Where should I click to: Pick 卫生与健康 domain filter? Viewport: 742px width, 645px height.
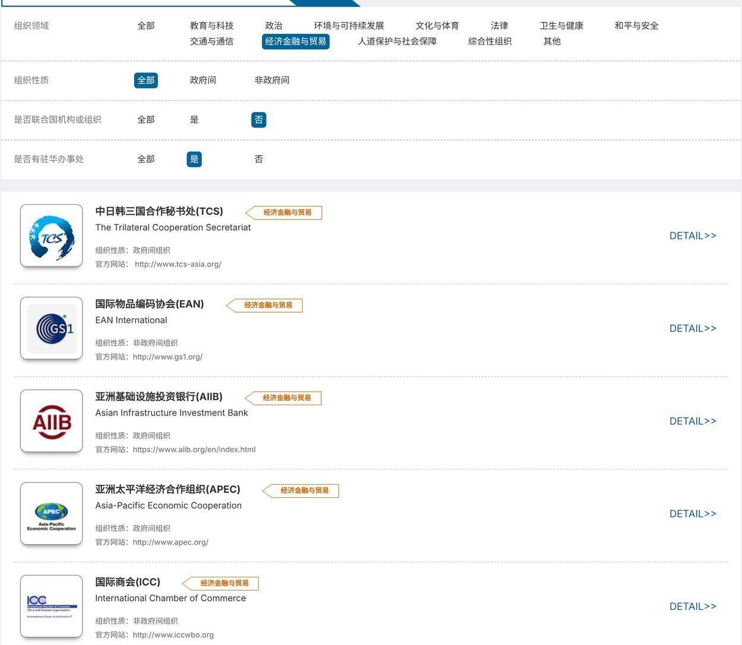(x=562, y=26)
